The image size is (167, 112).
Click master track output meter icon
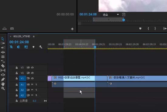pyautogui.click(x=45, y=101)
